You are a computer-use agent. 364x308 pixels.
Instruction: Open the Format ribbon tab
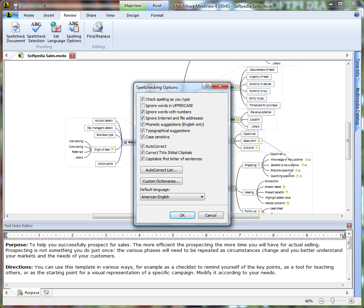point(157,15)
